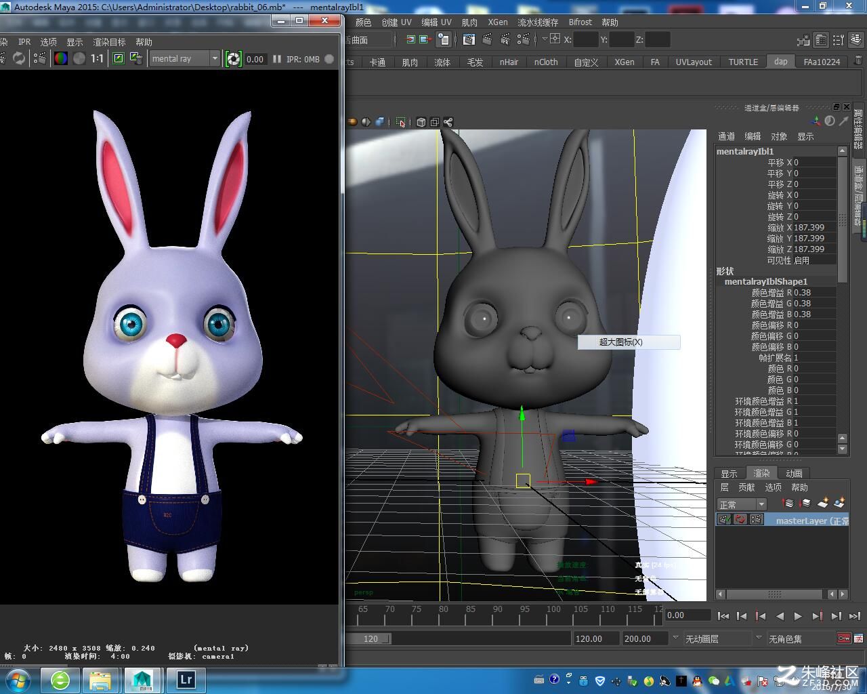The image size is (867, 694).
Task: Keep the current image in Render View
Action: click(119, 58)
